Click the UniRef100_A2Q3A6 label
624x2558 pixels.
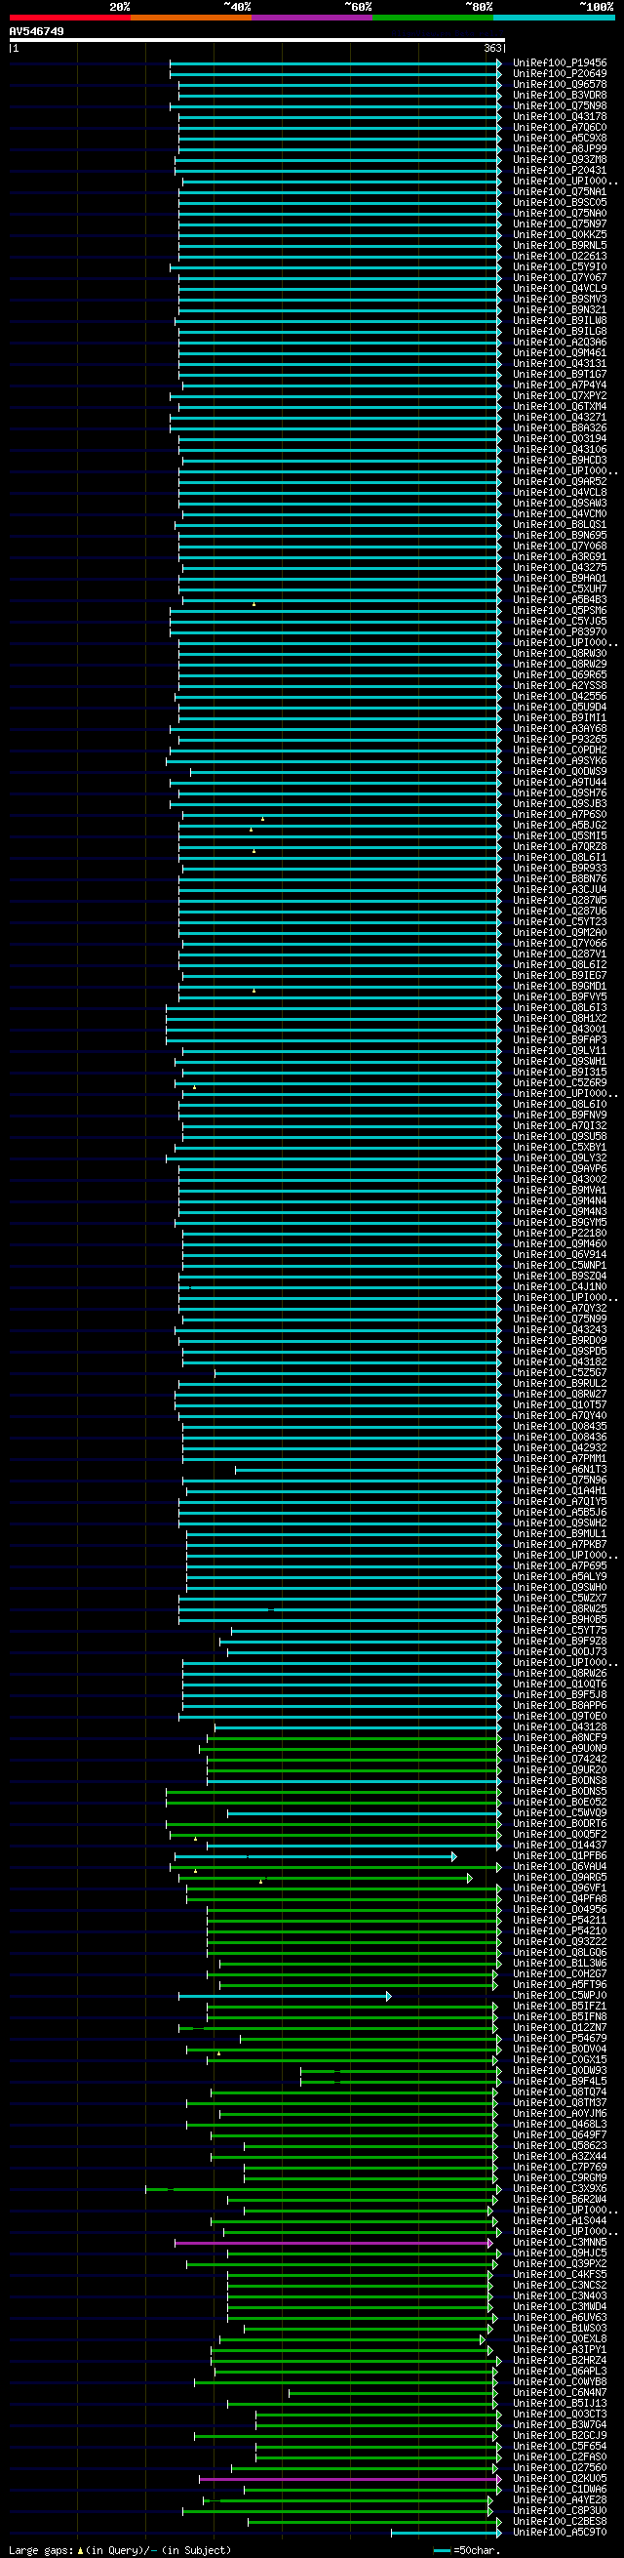[x=560, y=343]
